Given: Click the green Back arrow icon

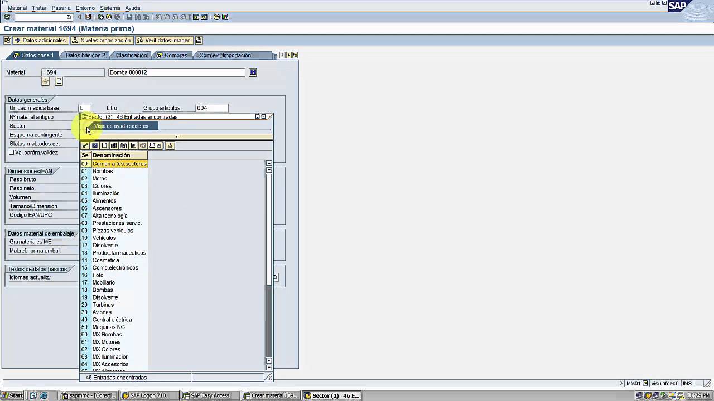Looking at the screenshot, I should (x=101, y=17).
